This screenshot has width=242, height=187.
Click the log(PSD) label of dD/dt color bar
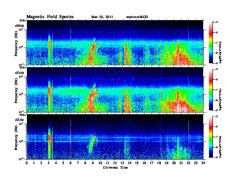click(x=220, y=100)
